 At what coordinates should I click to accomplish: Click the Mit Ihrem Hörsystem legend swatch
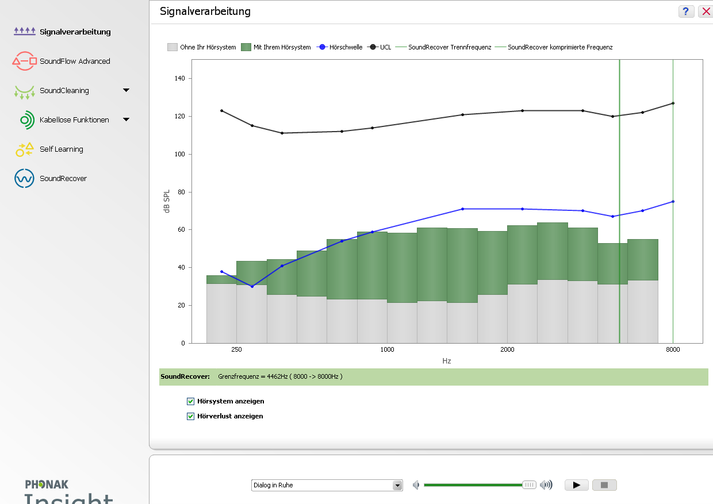(x=246, y=47)
